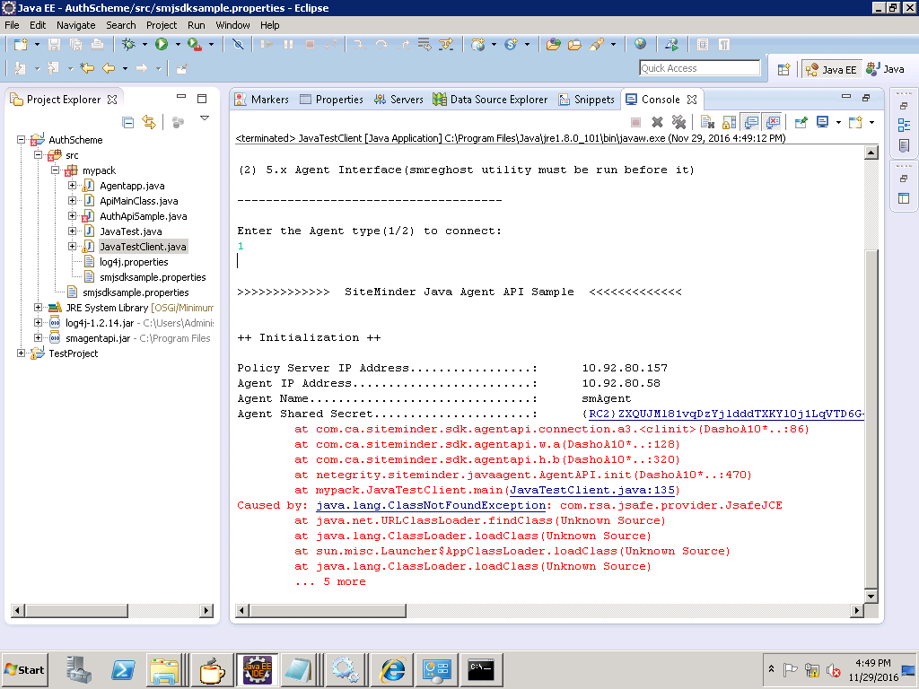Run the application with the green Run icon
The image size is (919, 689).
pos(162,45)
